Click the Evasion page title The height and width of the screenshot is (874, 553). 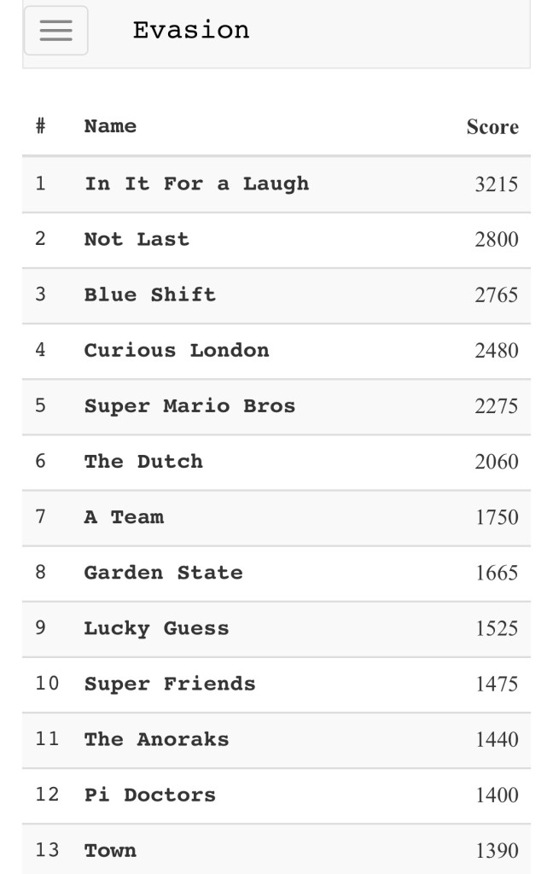pyautogui.click(x=191, y=31)
